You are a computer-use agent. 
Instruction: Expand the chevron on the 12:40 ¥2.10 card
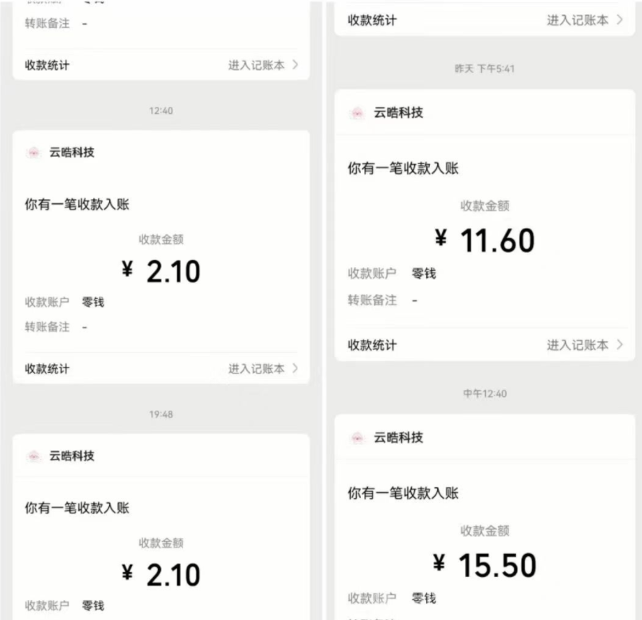(296, 368)
